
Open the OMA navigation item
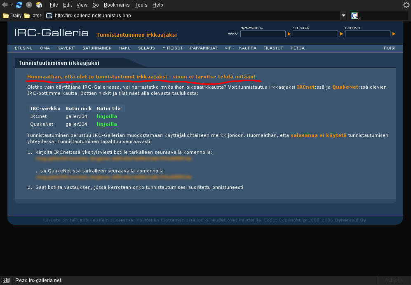coord(45,48)
